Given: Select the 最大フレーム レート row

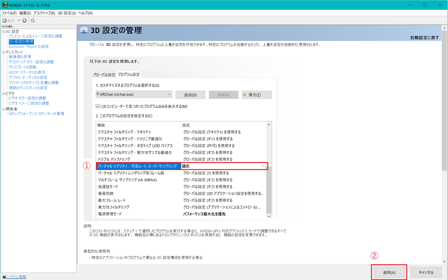Looking at the screenshot, I should pos(181,200).
